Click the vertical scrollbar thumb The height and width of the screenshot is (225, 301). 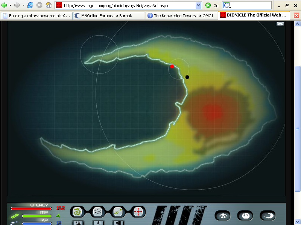tap(297, 128)
